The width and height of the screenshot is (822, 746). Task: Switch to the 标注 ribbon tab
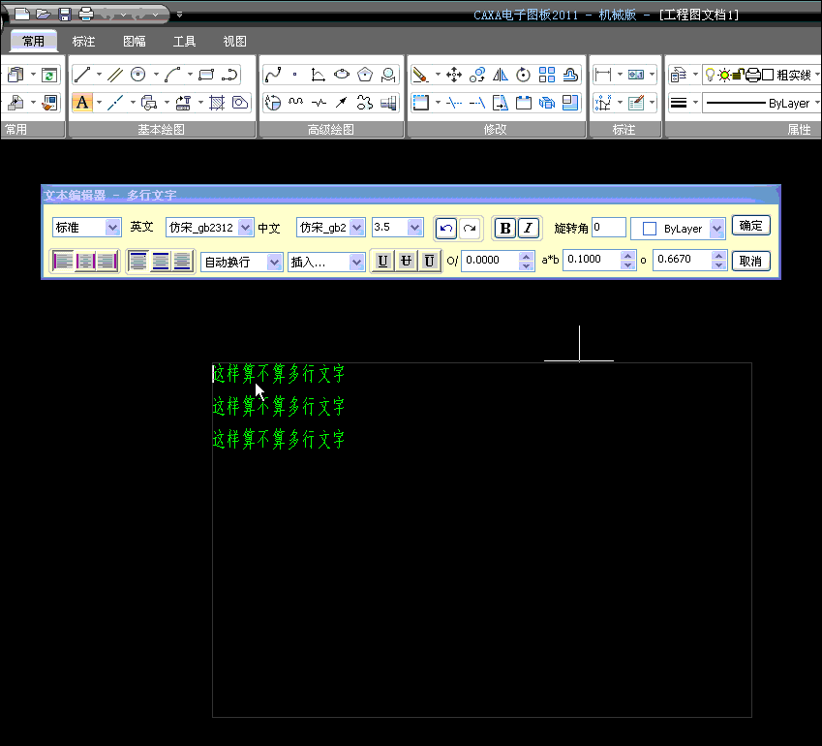(84, 41)
